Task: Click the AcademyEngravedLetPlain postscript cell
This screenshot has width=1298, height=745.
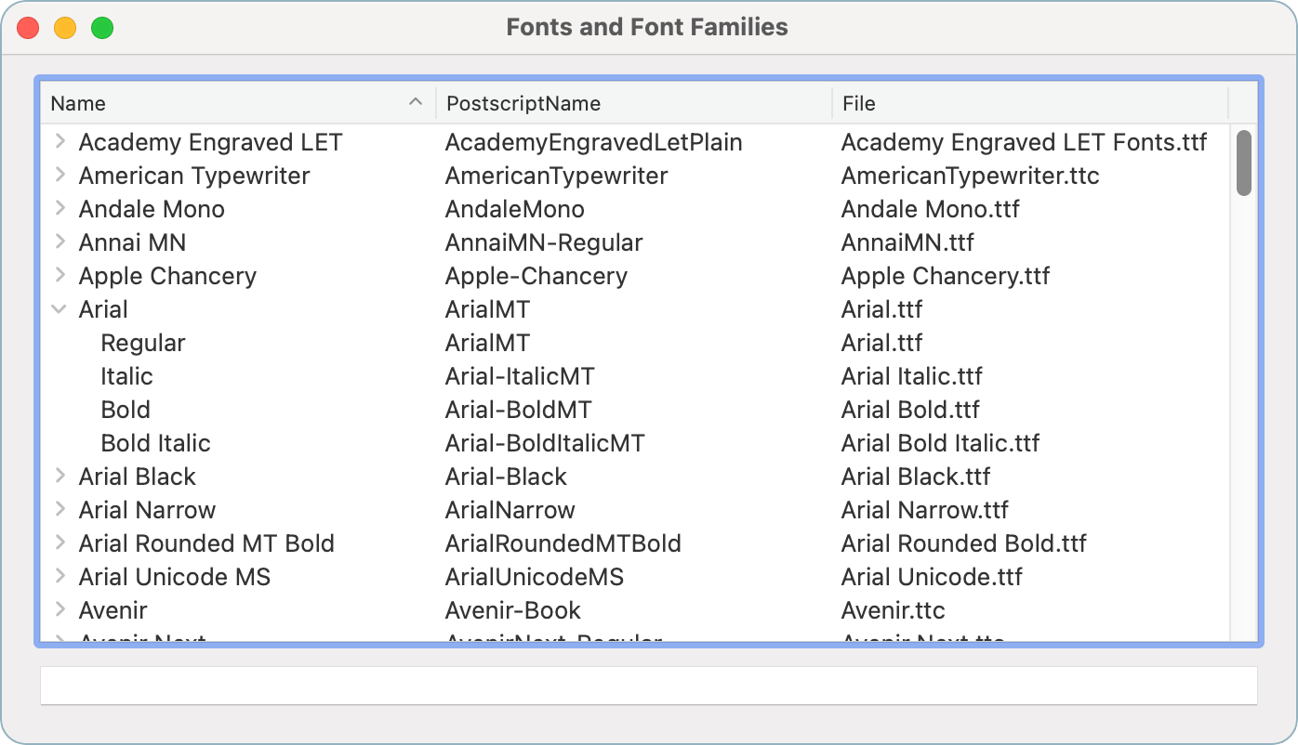Action: pyautogui.click(x=594, y=142)
